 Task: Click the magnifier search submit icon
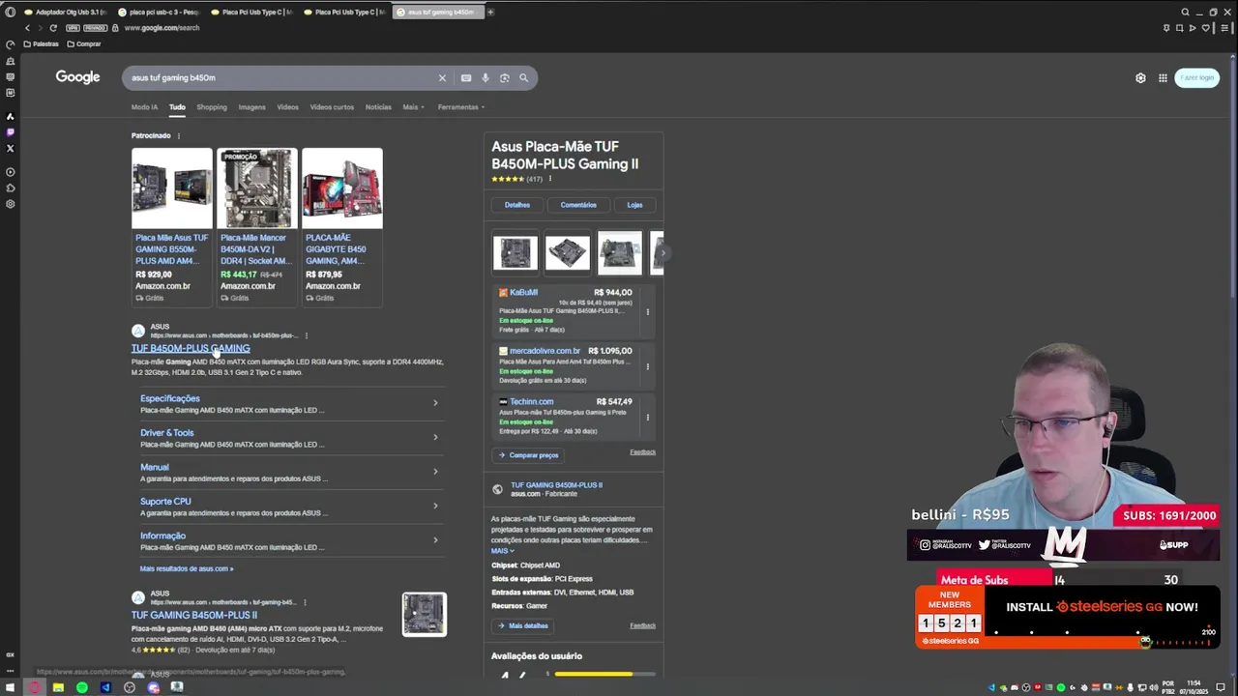pyautogui.click(x=523, y=77)
